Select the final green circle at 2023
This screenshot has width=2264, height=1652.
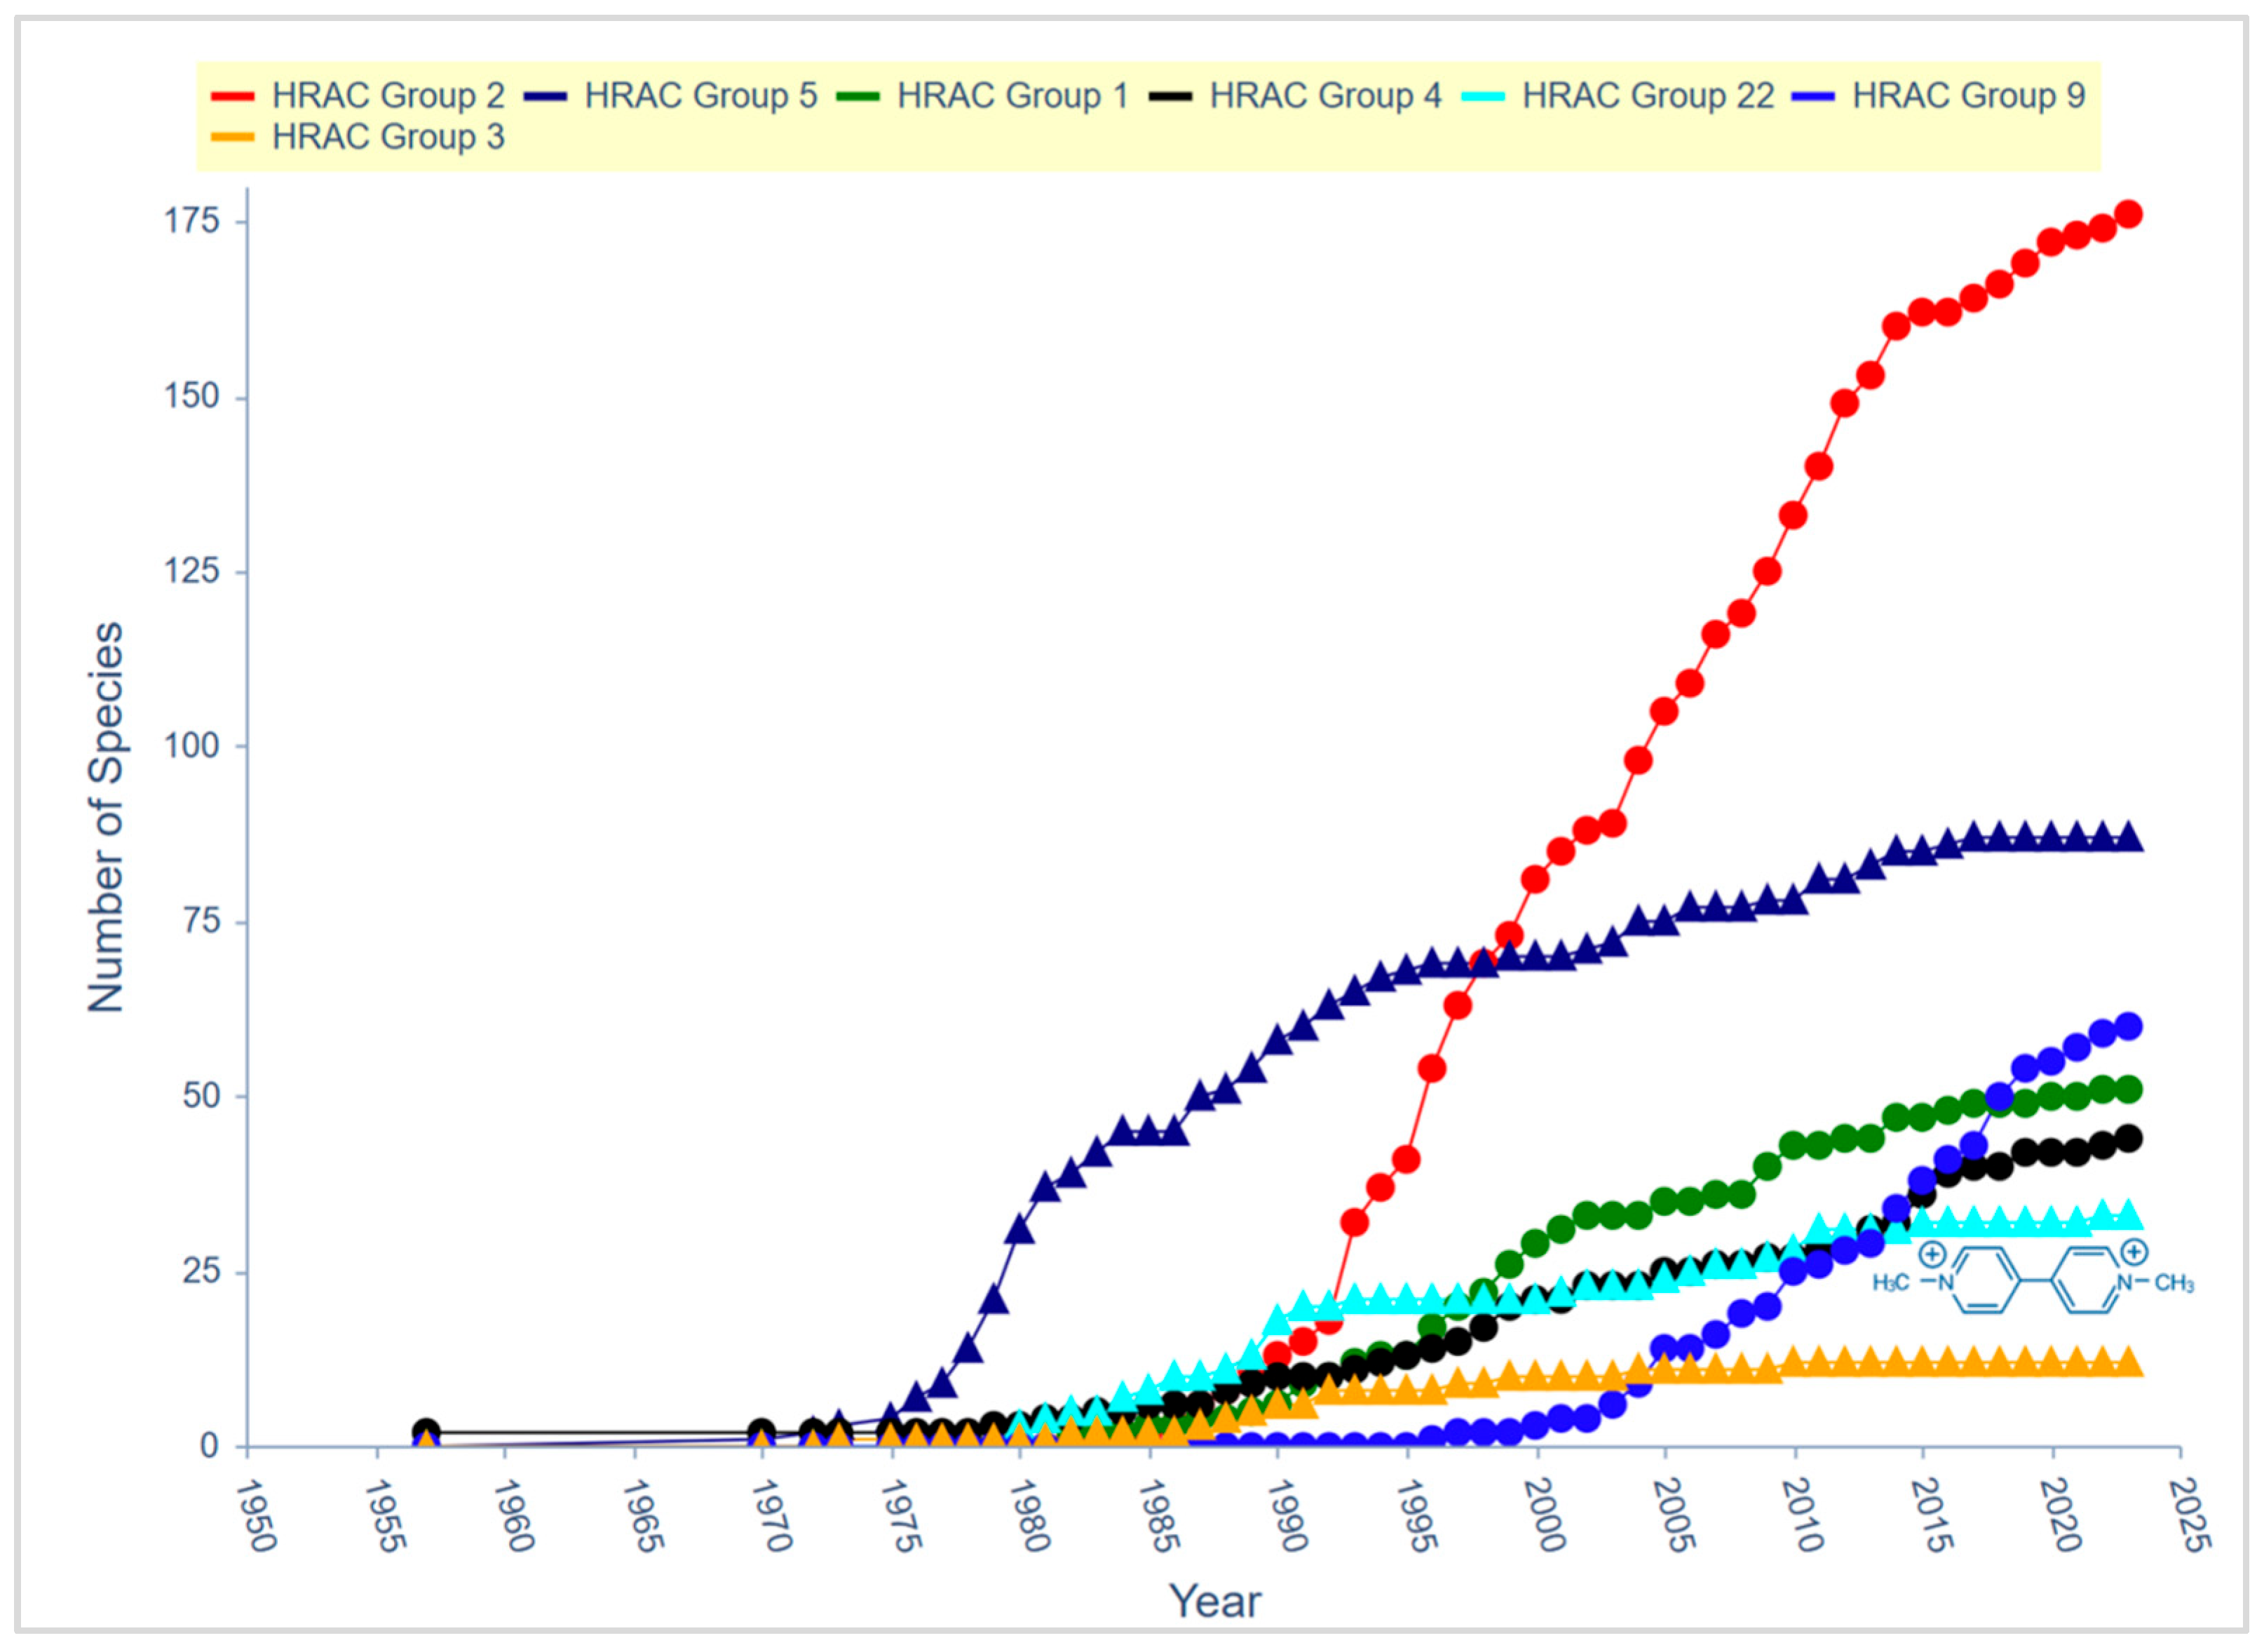tap(2129, 1090)
